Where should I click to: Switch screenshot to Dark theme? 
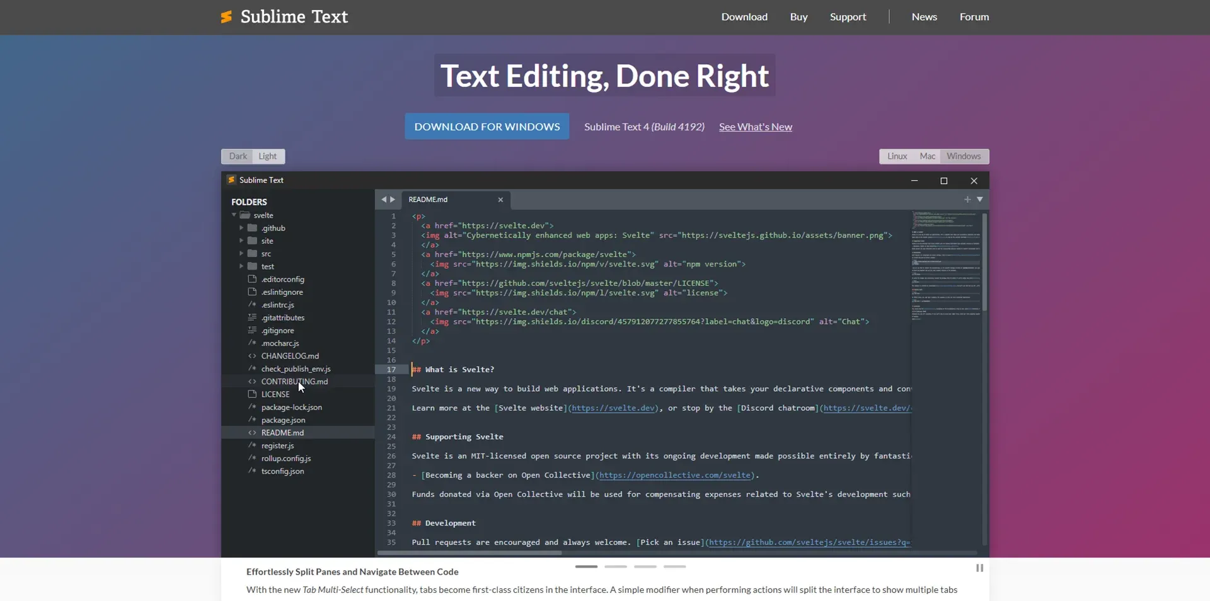coord(238,156)
